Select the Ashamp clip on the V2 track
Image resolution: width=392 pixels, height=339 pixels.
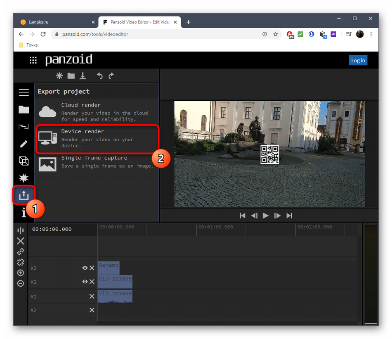[x=109, y=268]
